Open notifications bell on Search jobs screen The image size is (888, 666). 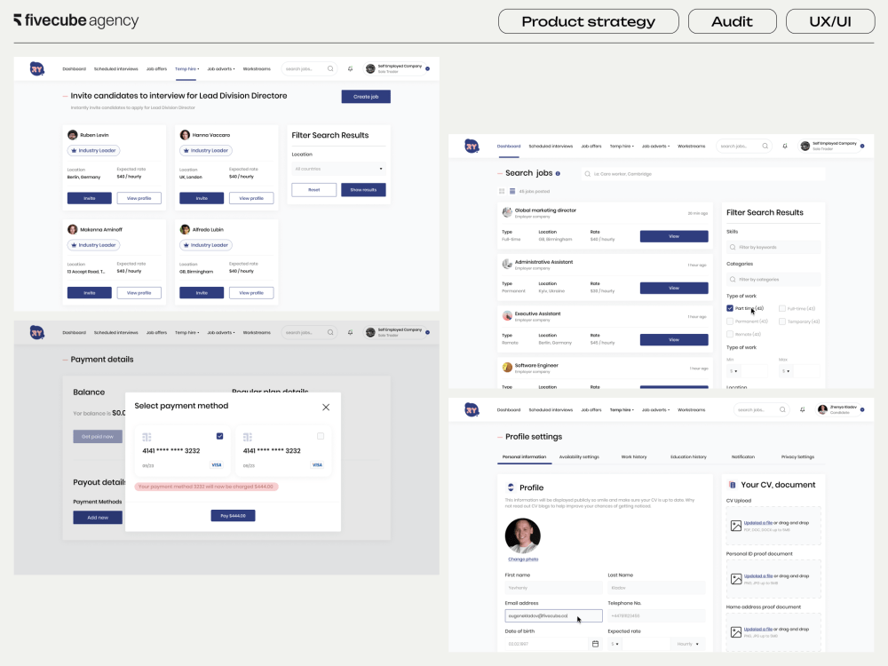[x=785, y=147]
